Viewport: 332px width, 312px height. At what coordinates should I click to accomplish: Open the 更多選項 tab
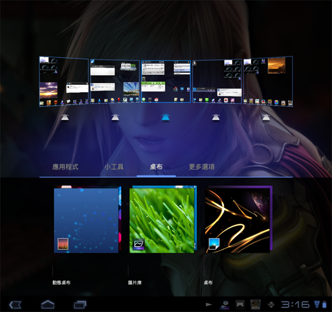pos(201,167)
